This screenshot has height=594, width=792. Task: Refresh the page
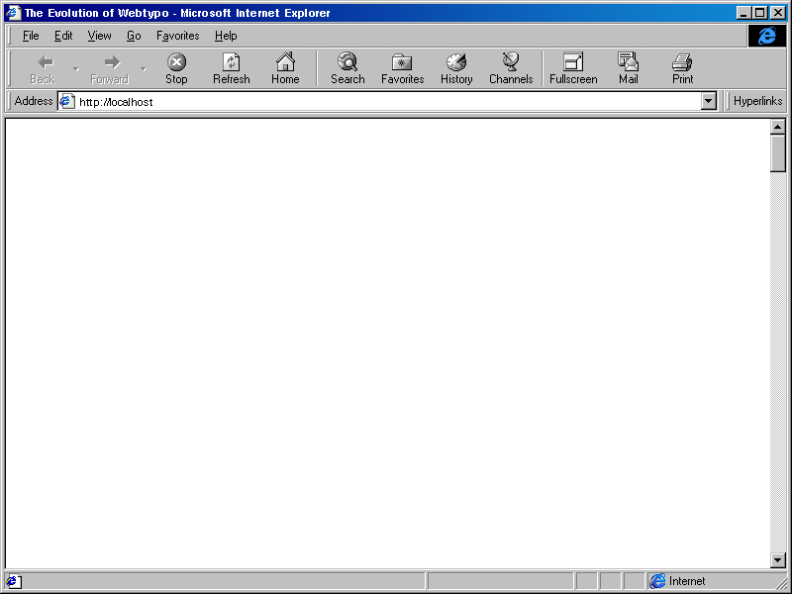pos(231,67)
